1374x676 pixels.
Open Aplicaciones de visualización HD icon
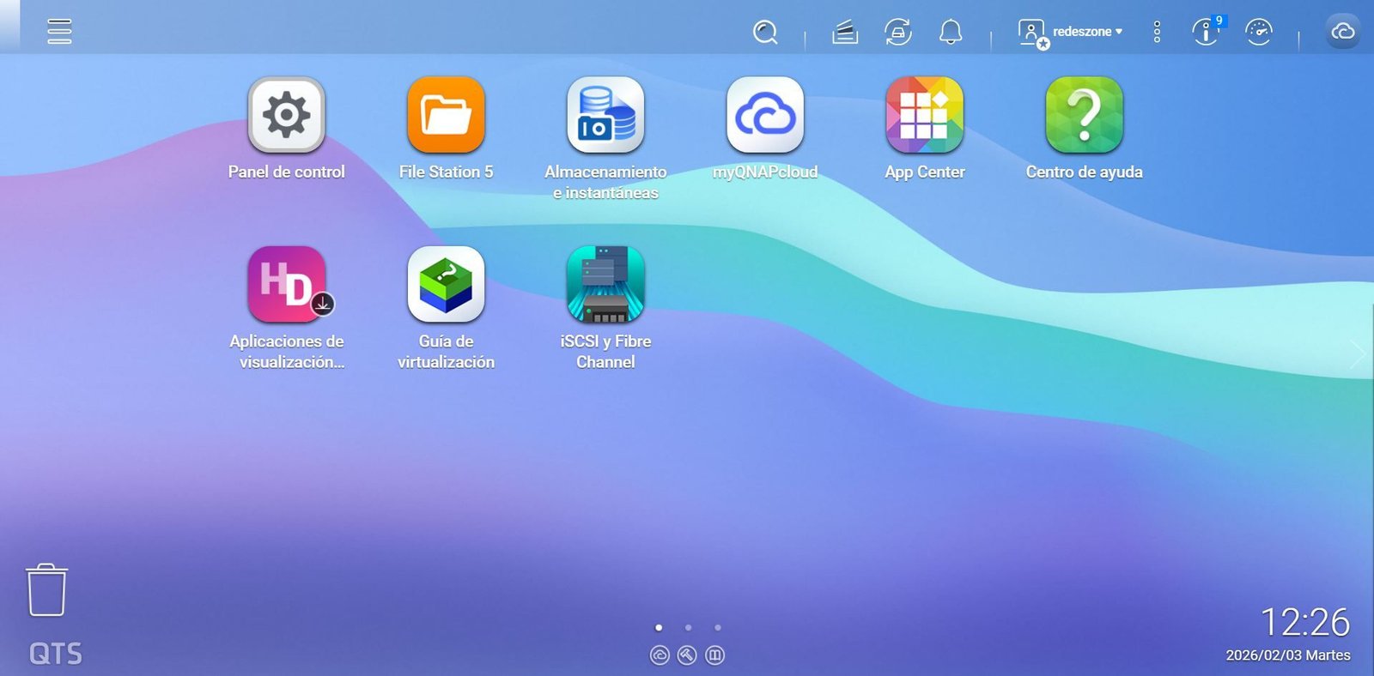[286, 285]
